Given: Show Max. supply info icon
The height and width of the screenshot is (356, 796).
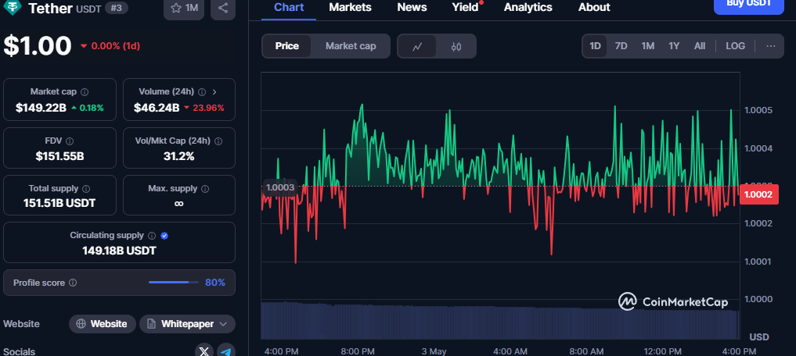Looking at the screenshot, I should coord(204,189).
